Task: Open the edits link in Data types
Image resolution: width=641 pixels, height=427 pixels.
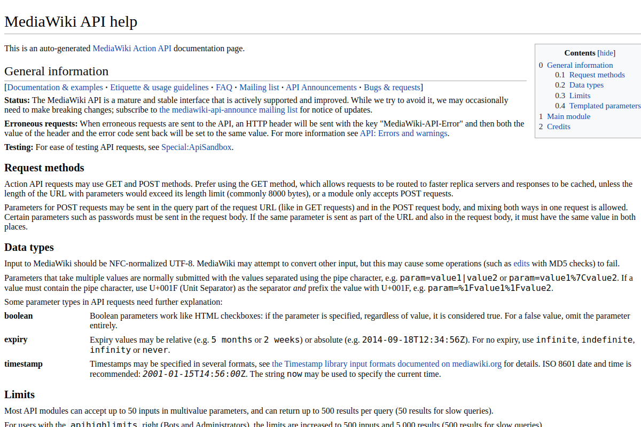Action: click(521, 263)
